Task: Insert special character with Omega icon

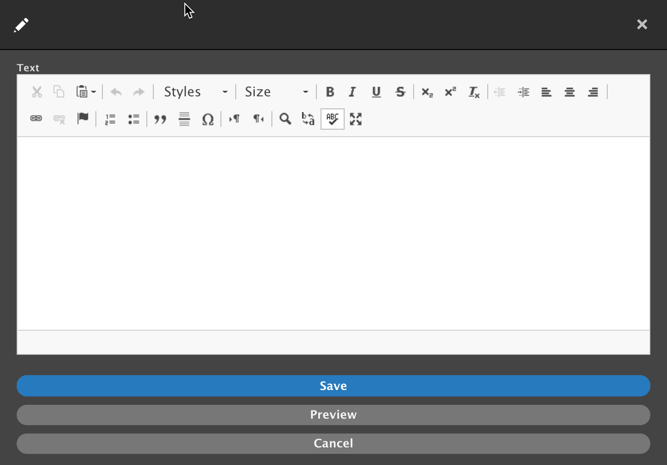Action: click(208, 119)
